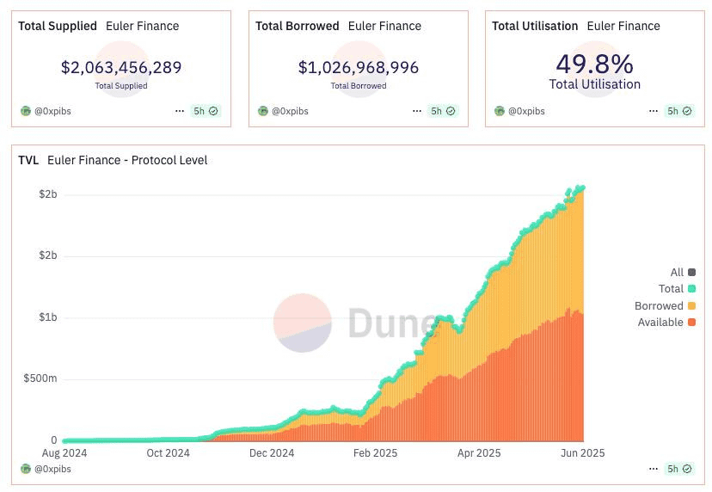Toggle the Borrowed series in chart legend
Viewport: 712px width, 492px height.
click(x=666, y=305)
